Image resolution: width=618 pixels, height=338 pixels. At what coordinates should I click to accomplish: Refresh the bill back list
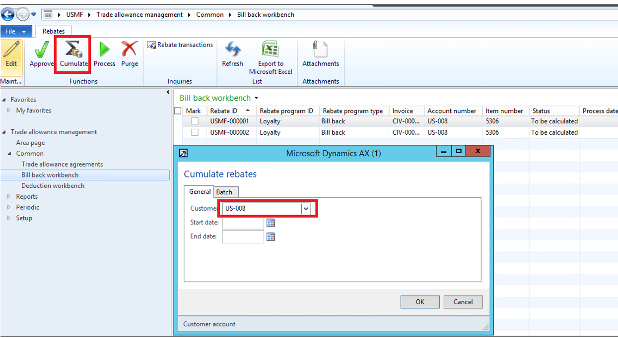pos(232,50)
